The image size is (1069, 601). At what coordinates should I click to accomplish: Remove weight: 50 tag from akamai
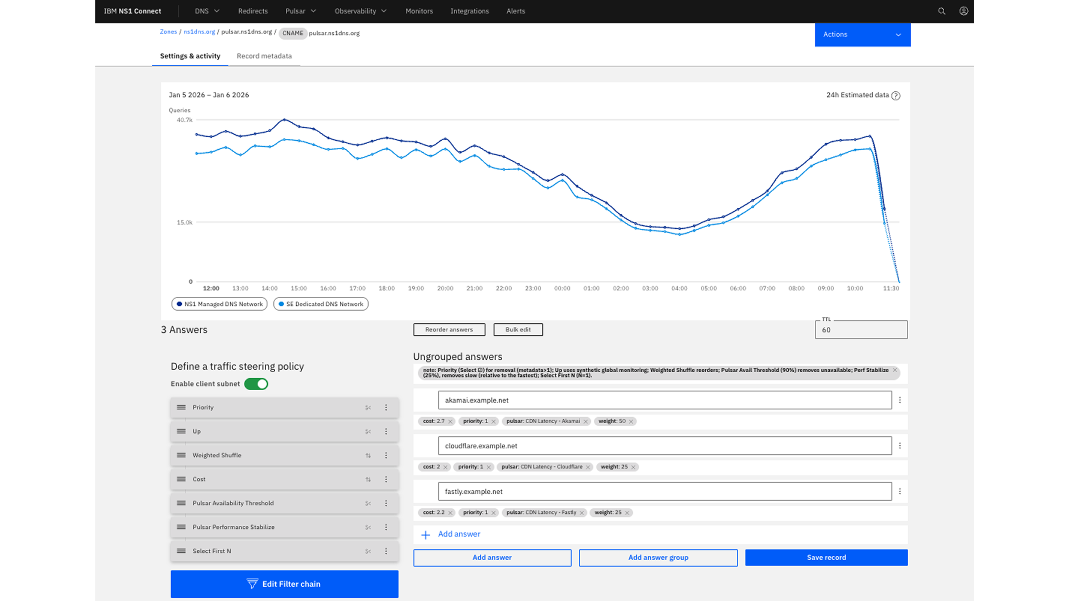click(x=631, y=421)
